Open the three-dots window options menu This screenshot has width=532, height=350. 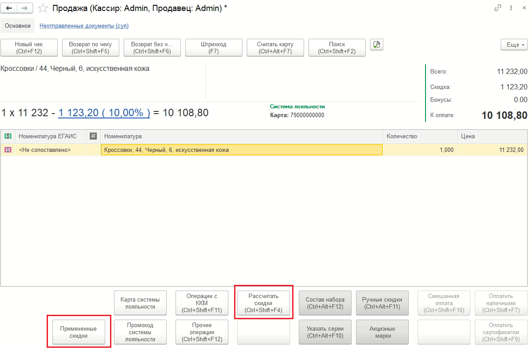pos(511,8)
